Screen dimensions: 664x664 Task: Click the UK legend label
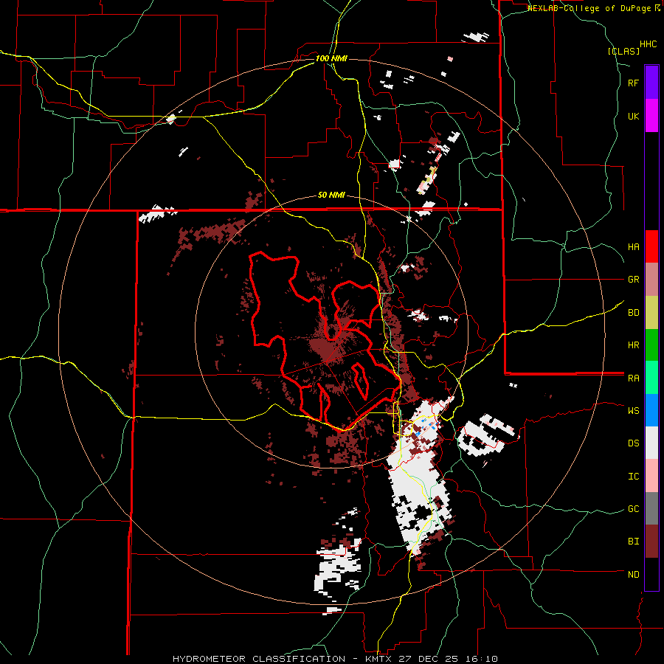[x=633, y=116]
